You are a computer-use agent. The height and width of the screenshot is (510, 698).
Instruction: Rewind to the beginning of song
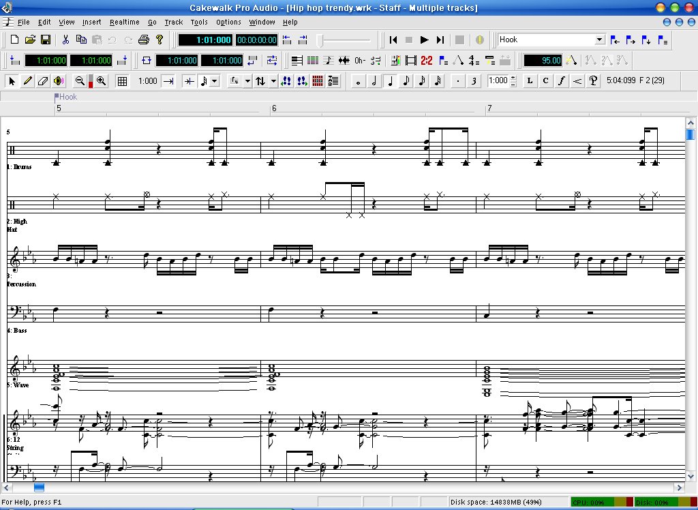(x=393, y=40)
